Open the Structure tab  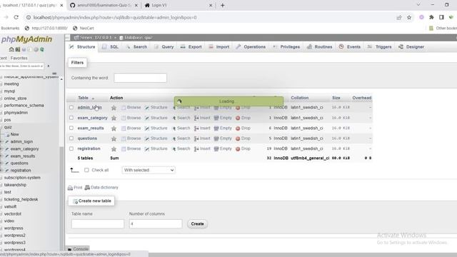(82, 46)
